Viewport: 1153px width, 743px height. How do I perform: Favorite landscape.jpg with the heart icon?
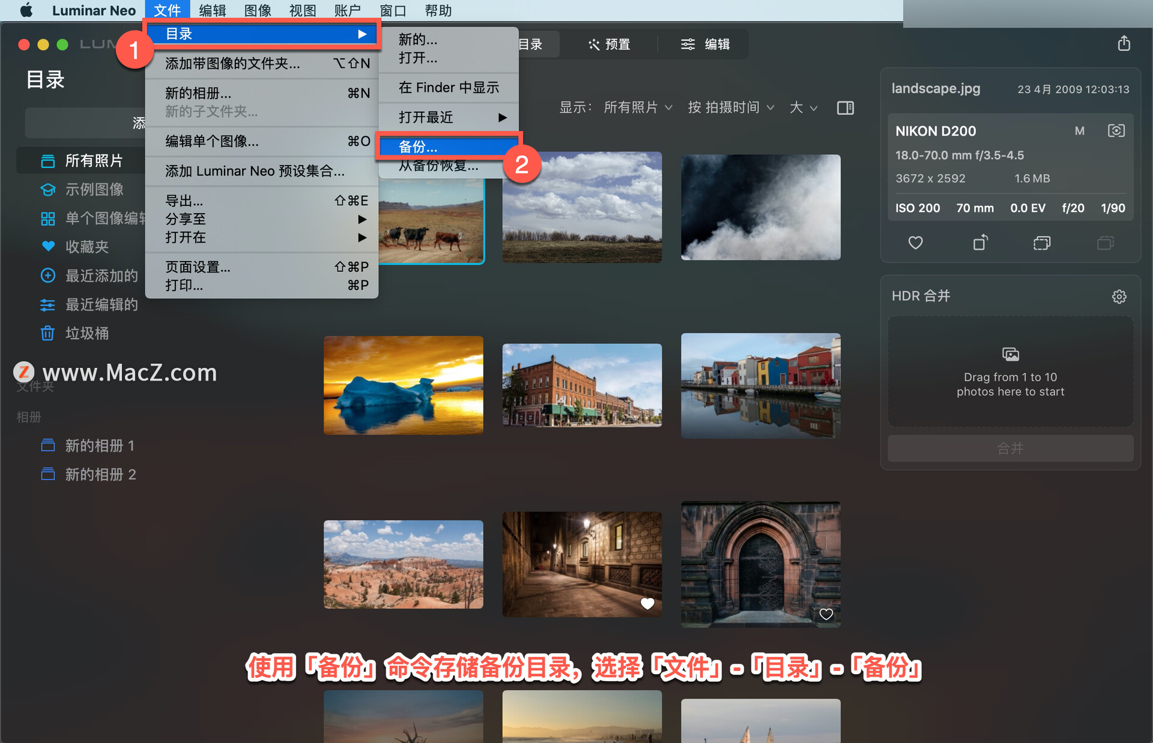(915, 243)
